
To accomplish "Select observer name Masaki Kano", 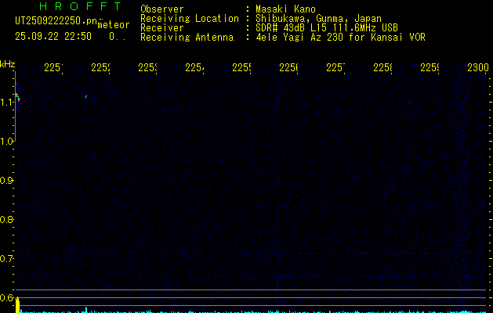I will point(285,9).
